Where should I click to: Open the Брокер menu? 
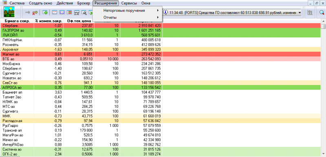click(84, 3)
